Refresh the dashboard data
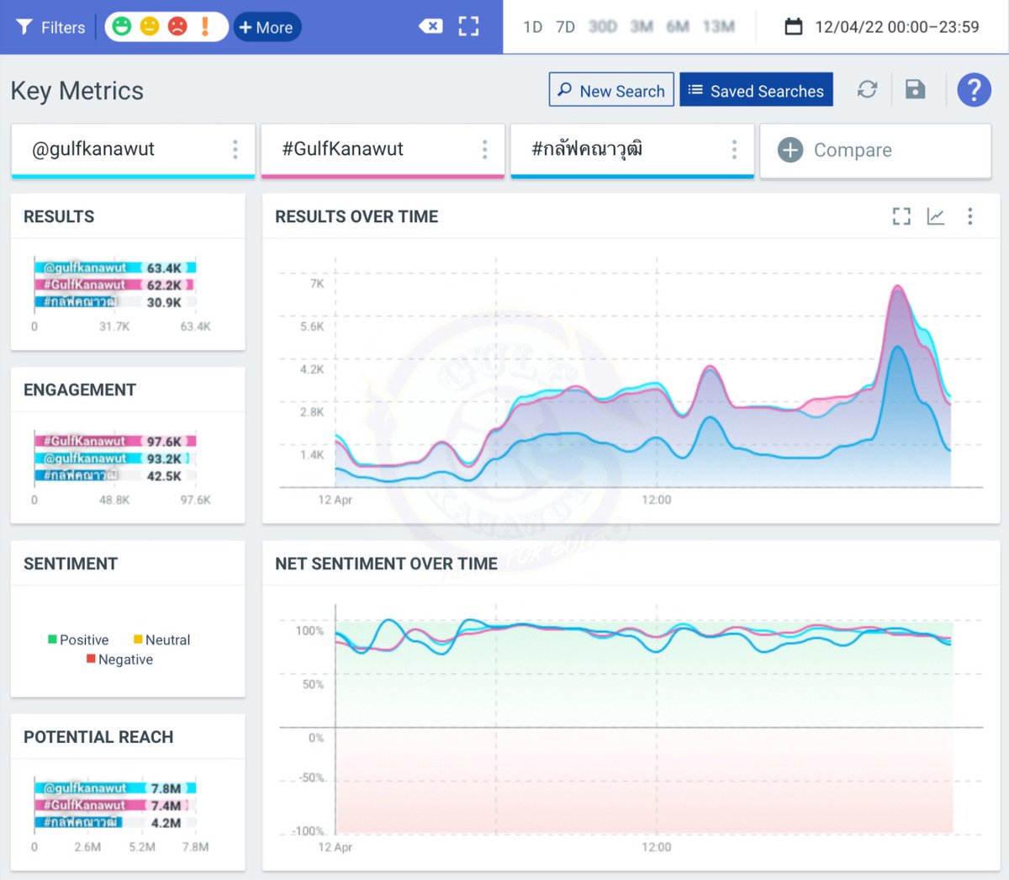 (x=868, y=89)
